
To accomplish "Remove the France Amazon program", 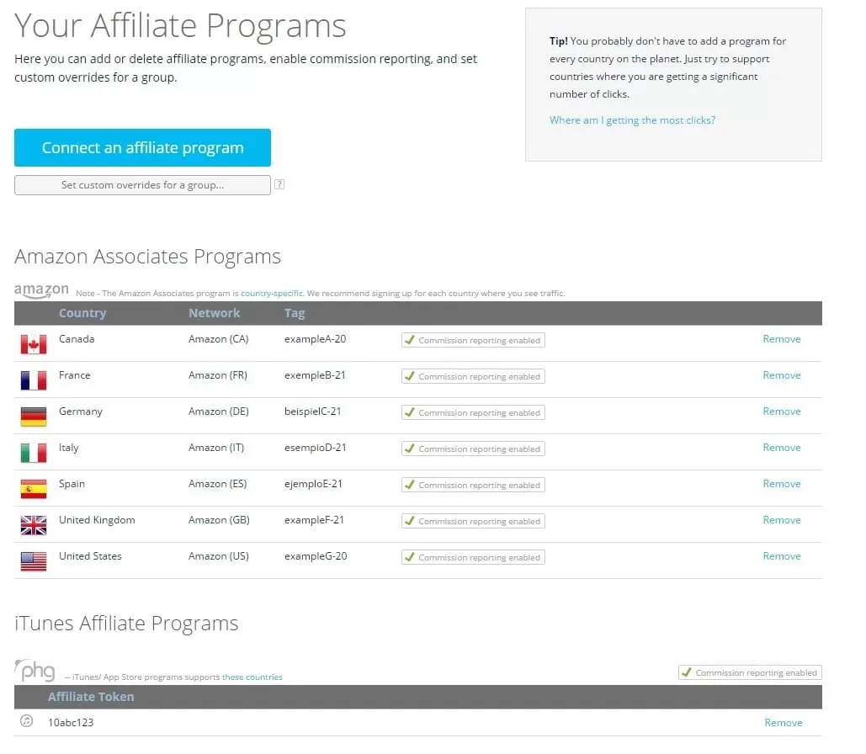I will 782,375.
